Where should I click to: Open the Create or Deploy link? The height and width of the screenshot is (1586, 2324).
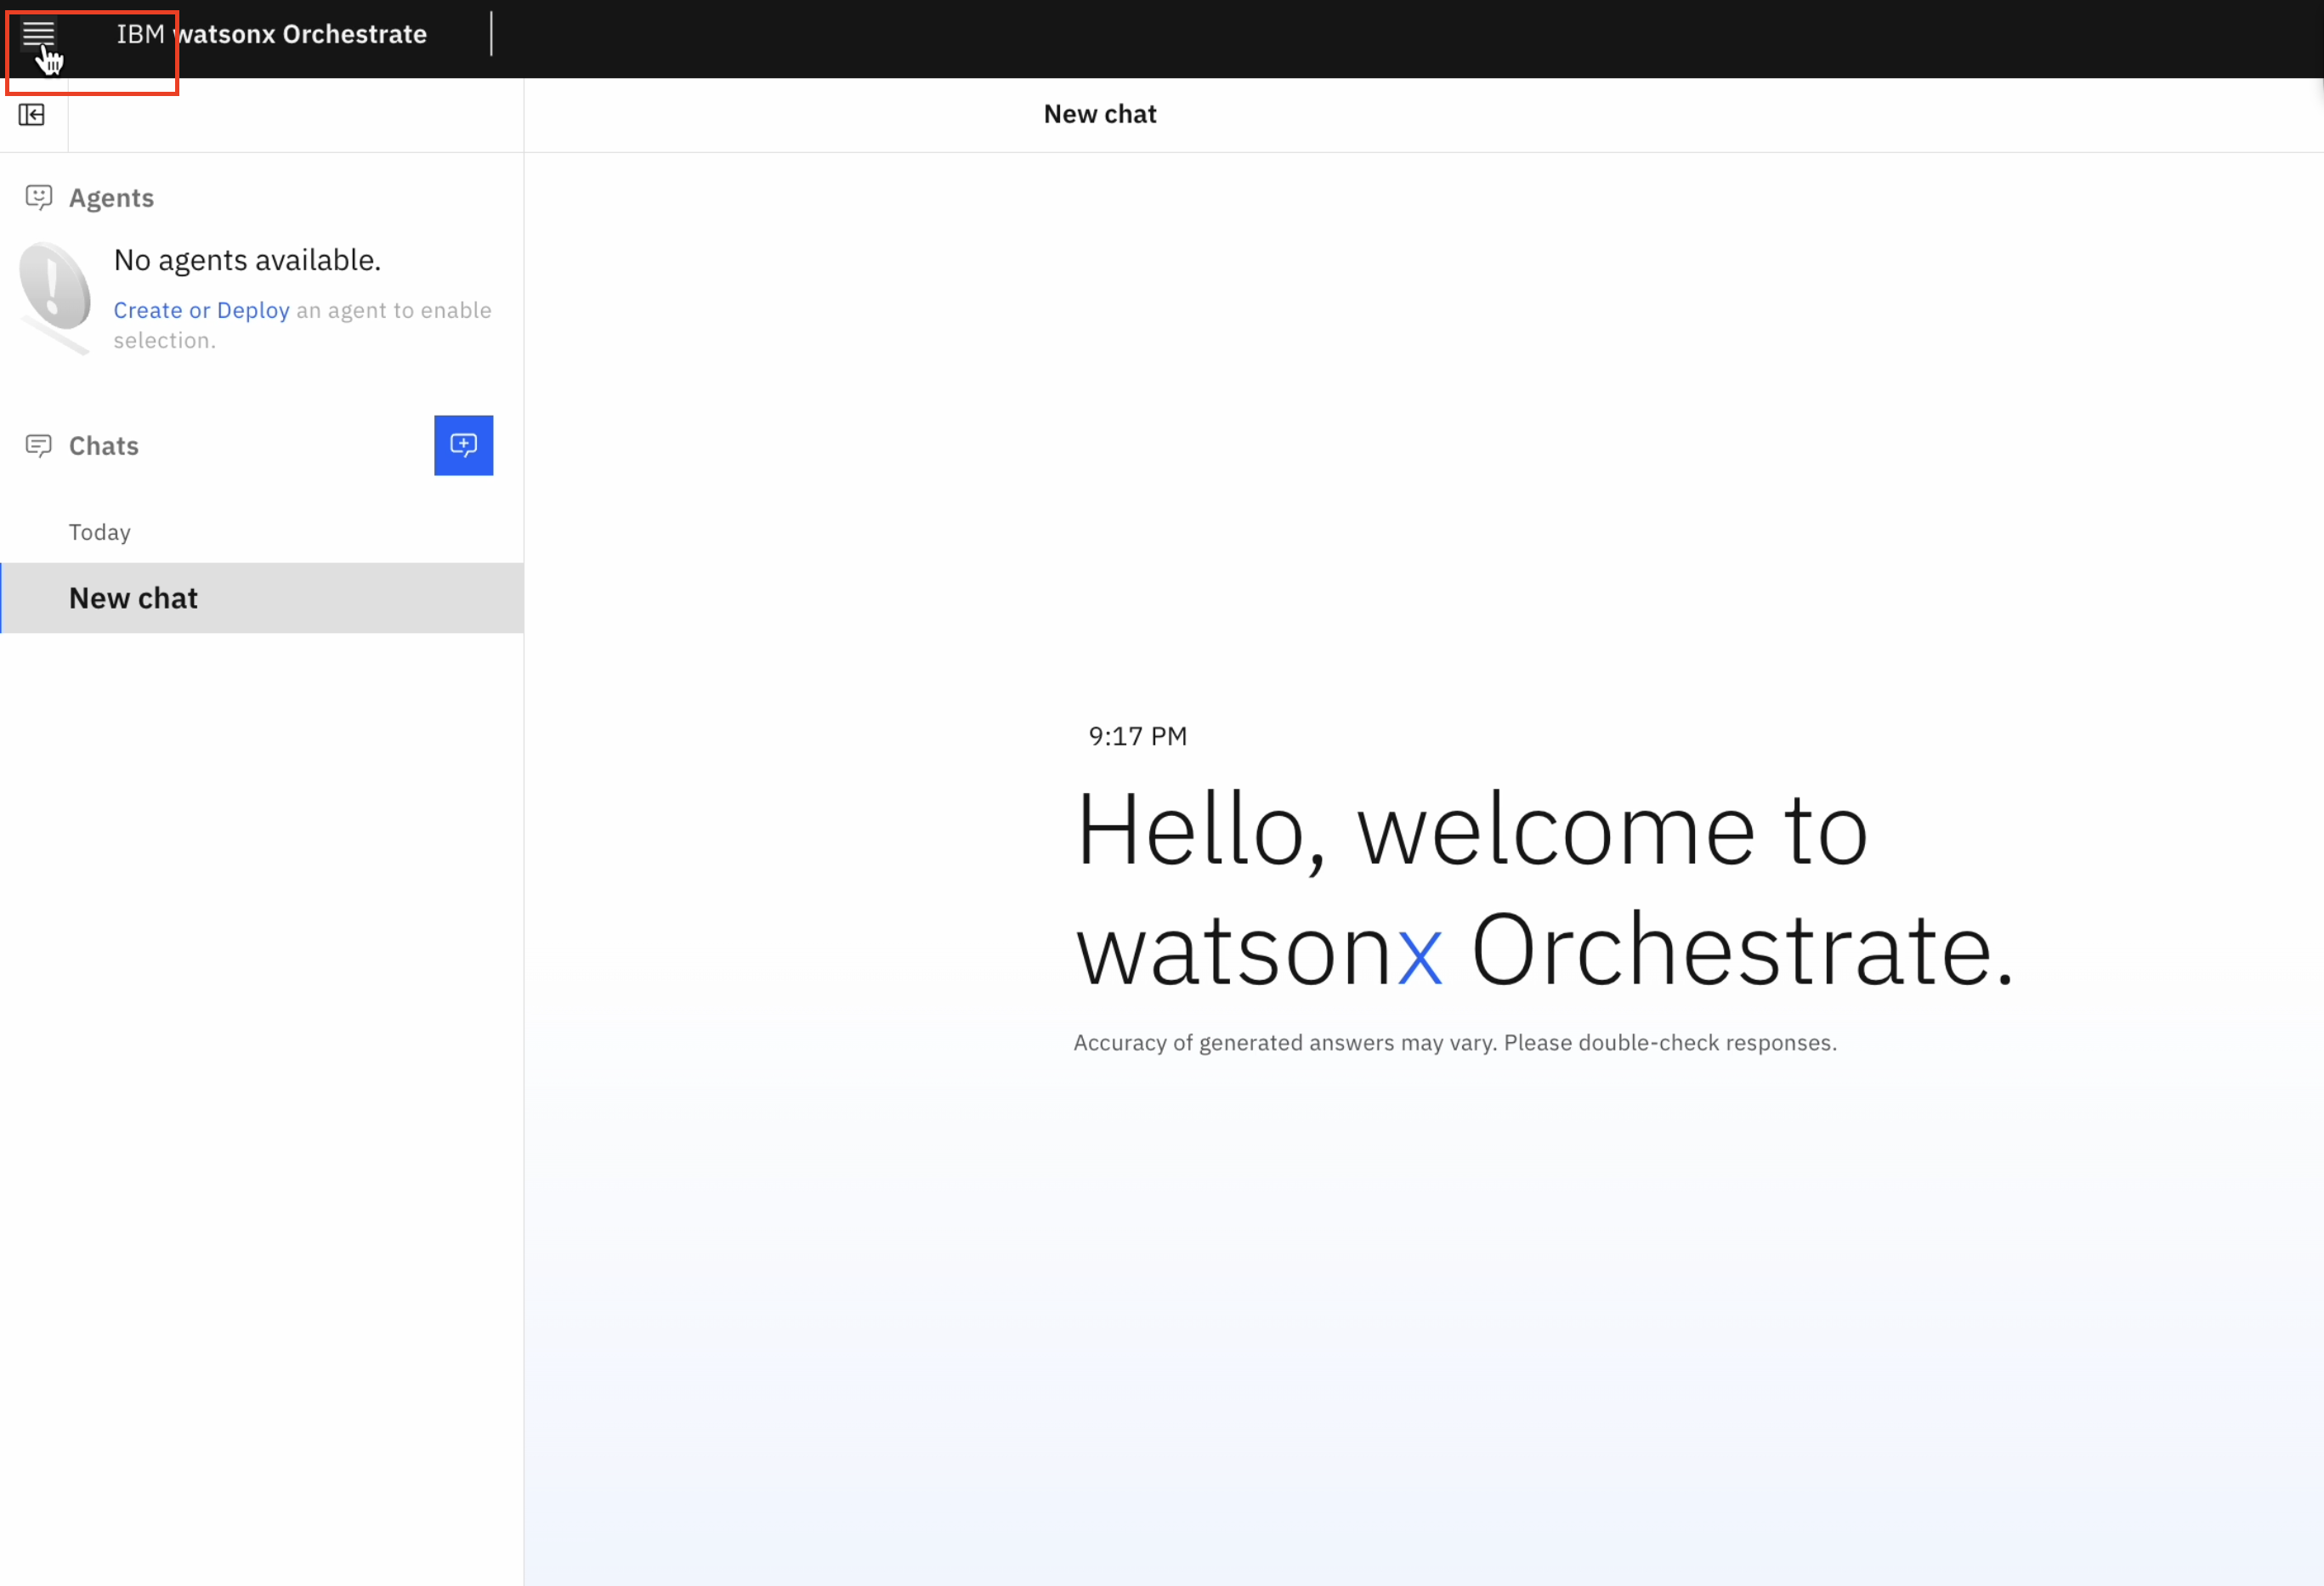(201, 310)
